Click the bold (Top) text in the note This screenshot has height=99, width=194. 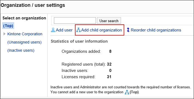coord(134,92)
